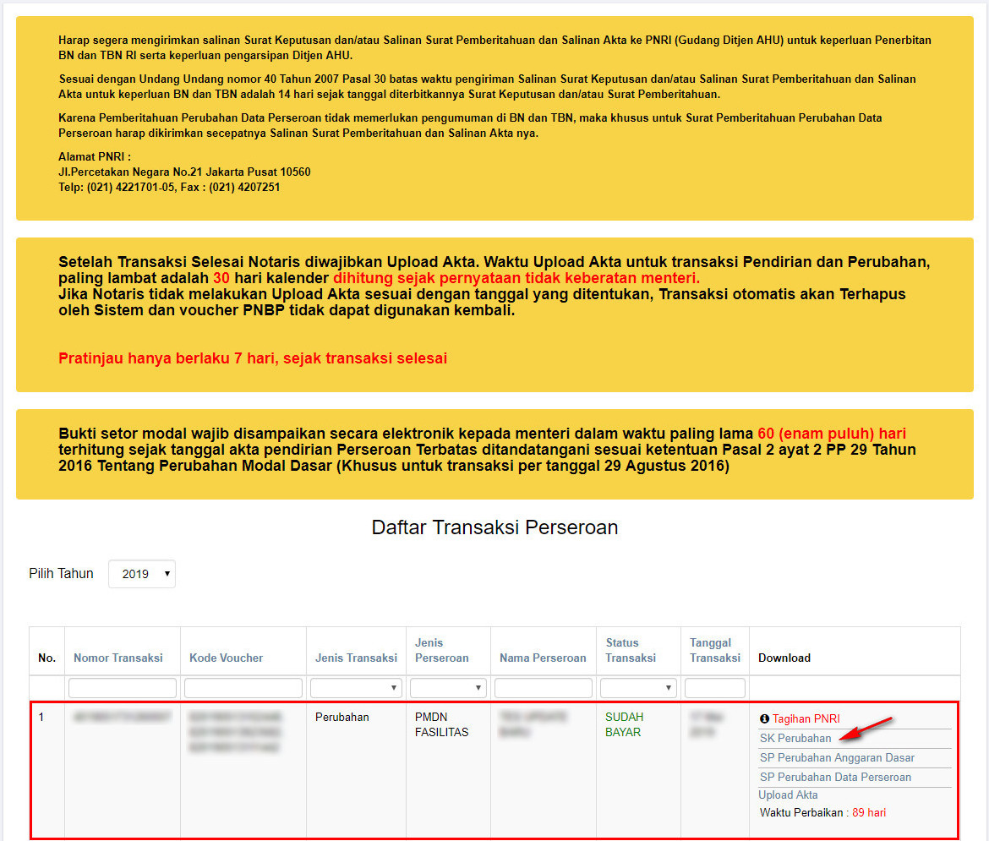Click the Upload Akta link
The width and height of the screenshot is (989, 841).
click(x=788, y=795)
